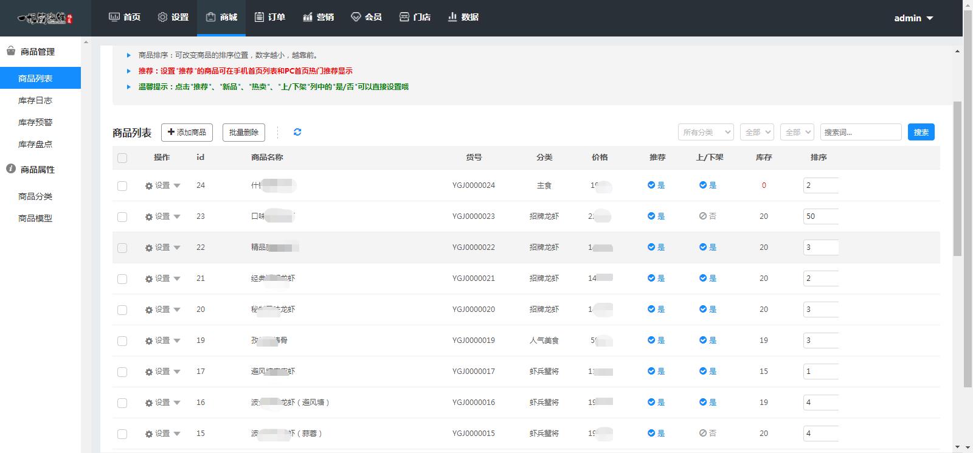The image size is (973, 453).
Task: Expand 设置 dropdown arrow for id 15
Action: (x=177, y=434)
